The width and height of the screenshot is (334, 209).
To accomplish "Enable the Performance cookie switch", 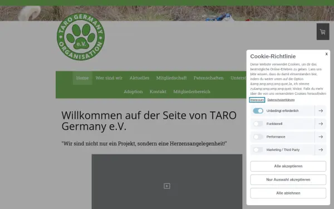I will click(258, 137).
